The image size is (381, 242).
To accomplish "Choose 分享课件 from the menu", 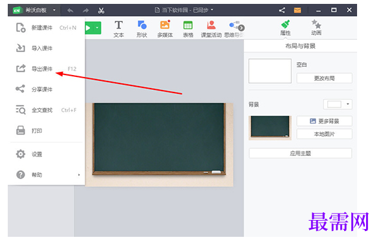I will pos(46,89).
